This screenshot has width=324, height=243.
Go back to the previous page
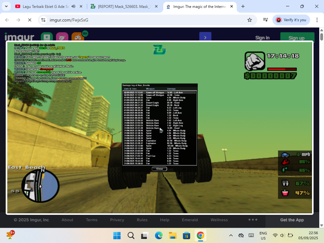point(7,20)
